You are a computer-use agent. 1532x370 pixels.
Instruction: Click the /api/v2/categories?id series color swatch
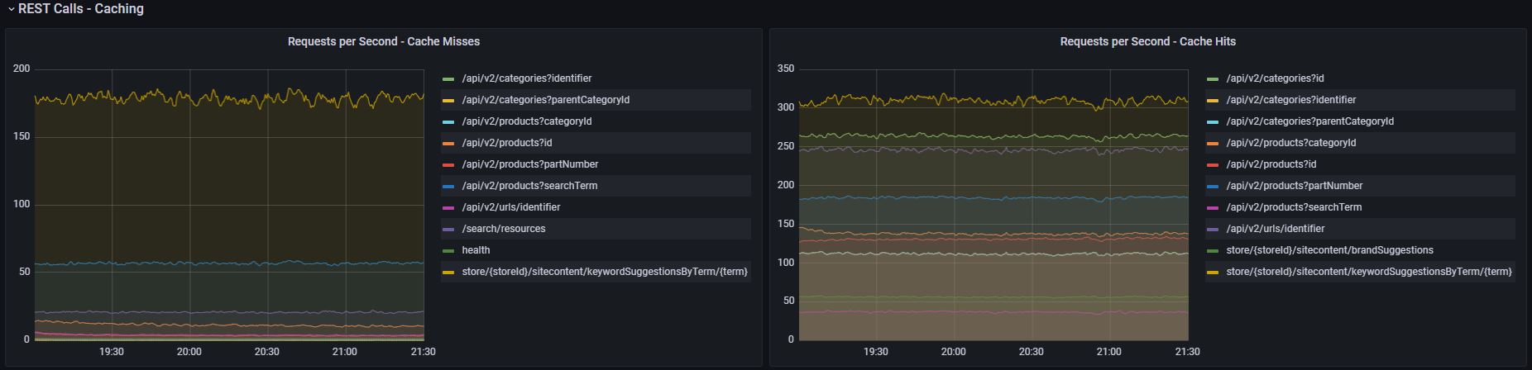1213,78
